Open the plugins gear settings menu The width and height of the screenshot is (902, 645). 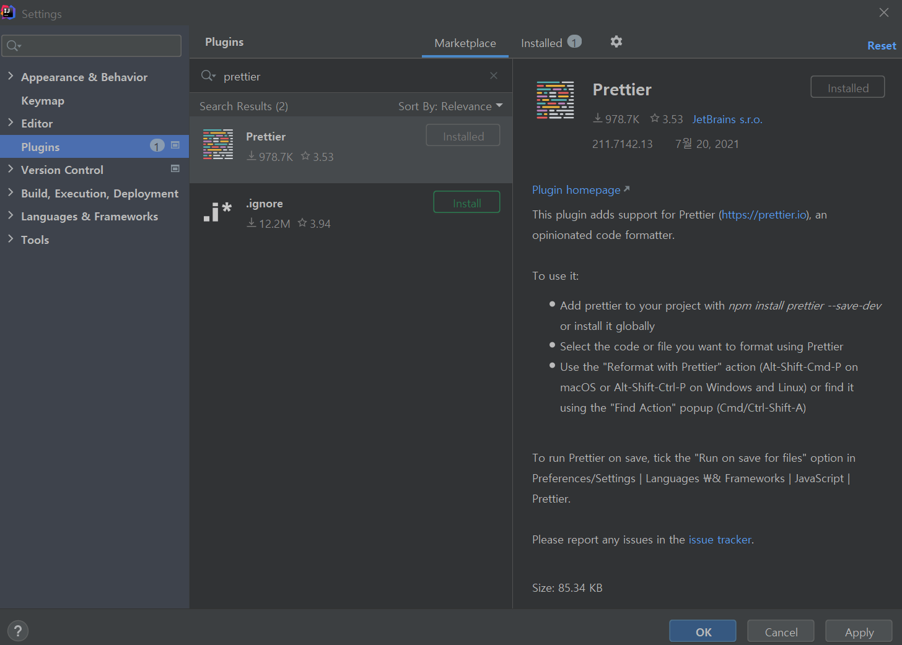tap(616, 41)
